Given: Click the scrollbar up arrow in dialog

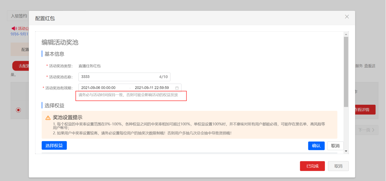Looking at the screenshot, I should pos(346,34).
